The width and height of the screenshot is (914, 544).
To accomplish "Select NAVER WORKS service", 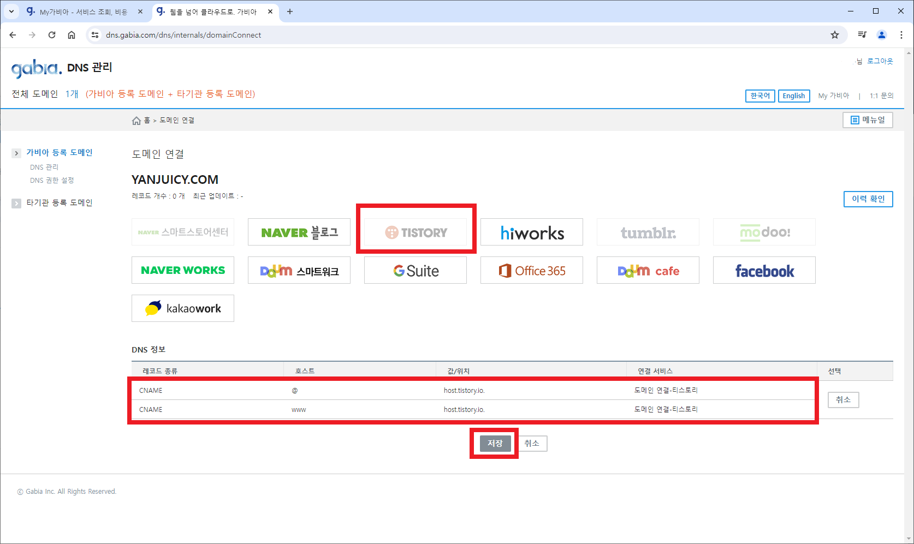I will pos(183,270).
